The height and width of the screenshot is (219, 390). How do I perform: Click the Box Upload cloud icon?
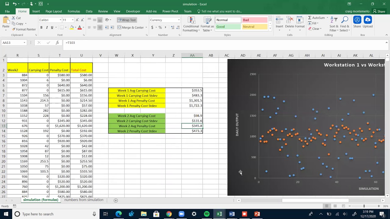[x=368, y=20]
